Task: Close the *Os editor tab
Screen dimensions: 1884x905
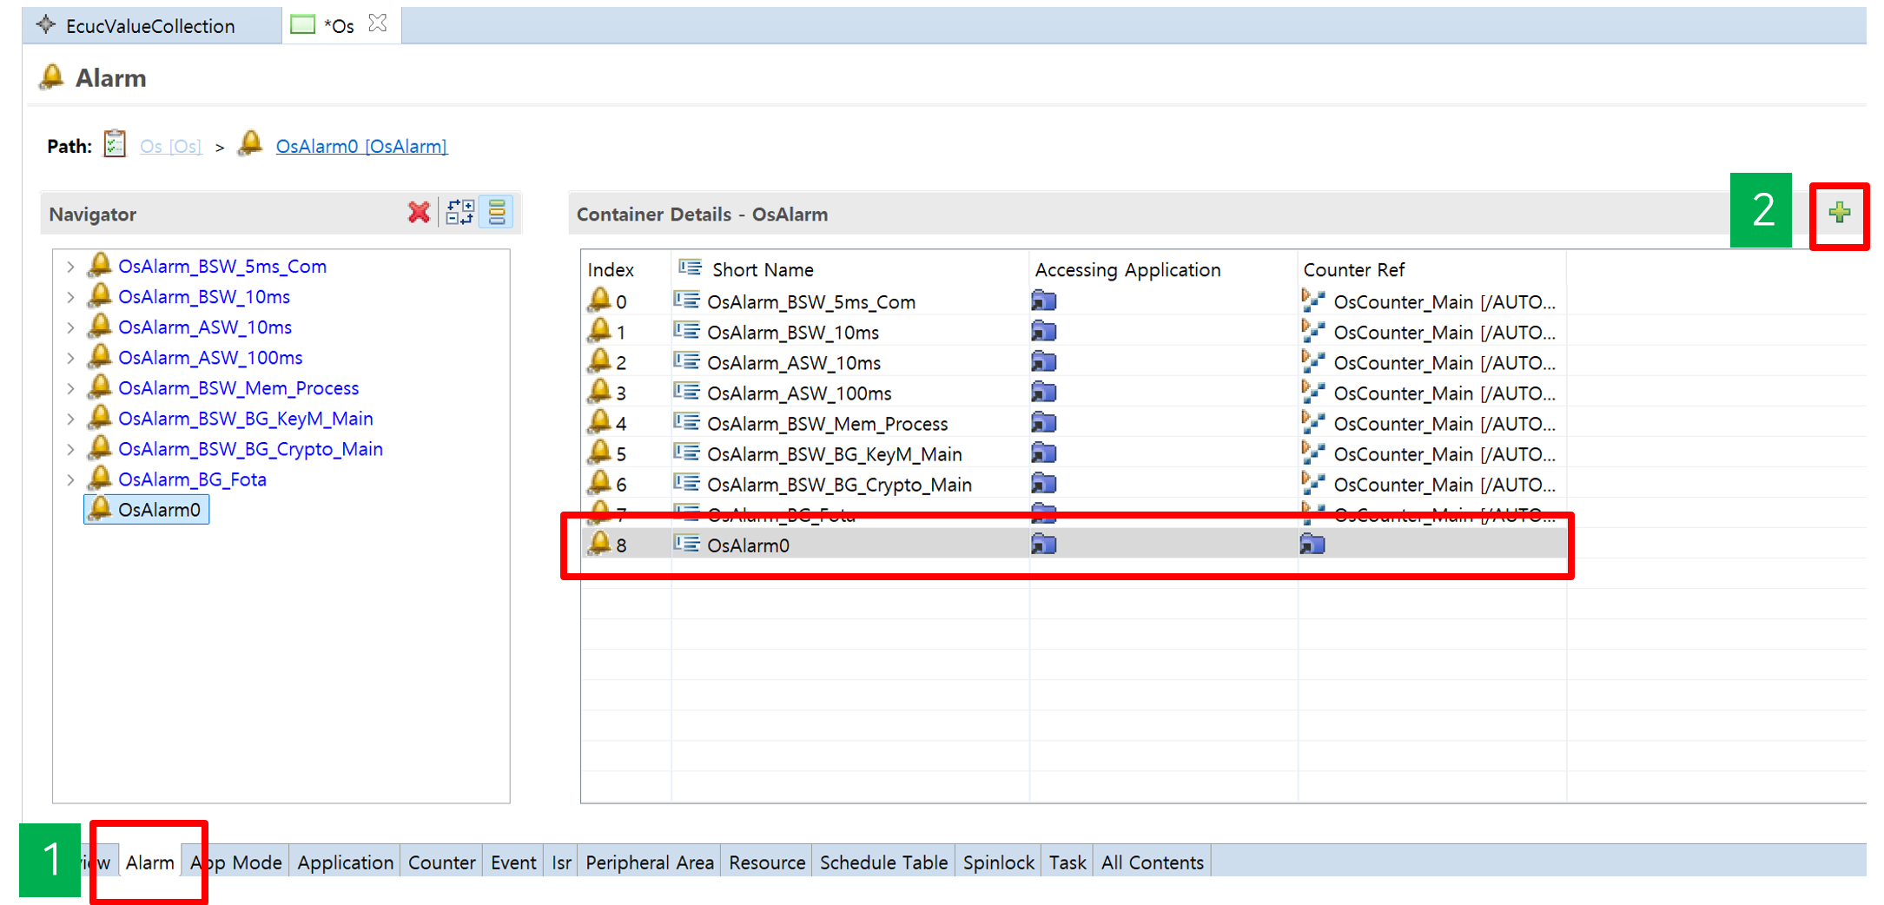Action: pyautogui.click(x=378, y=23)
